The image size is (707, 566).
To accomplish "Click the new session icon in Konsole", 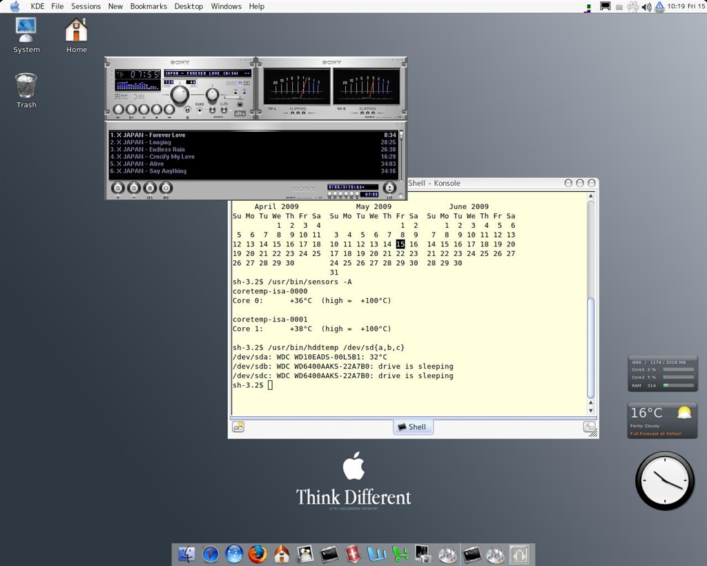I will tap(238, 427).
